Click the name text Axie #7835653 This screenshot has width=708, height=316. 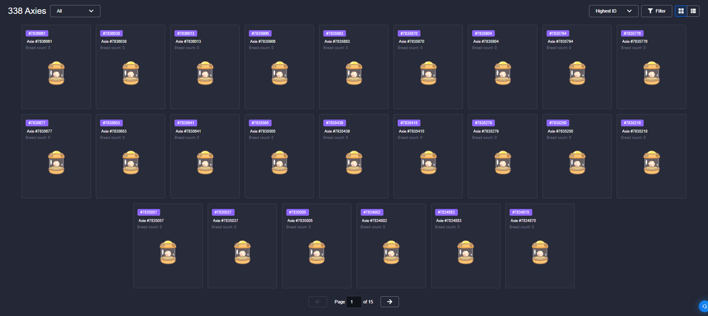click(x=113, y=131)
